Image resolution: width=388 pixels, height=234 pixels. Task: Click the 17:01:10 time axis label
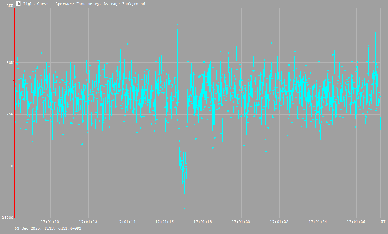[x=50, y=222]
